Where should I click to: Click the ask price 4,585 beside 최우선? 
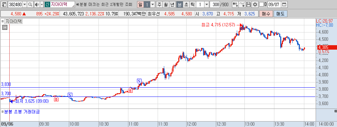tap(169, 14)
